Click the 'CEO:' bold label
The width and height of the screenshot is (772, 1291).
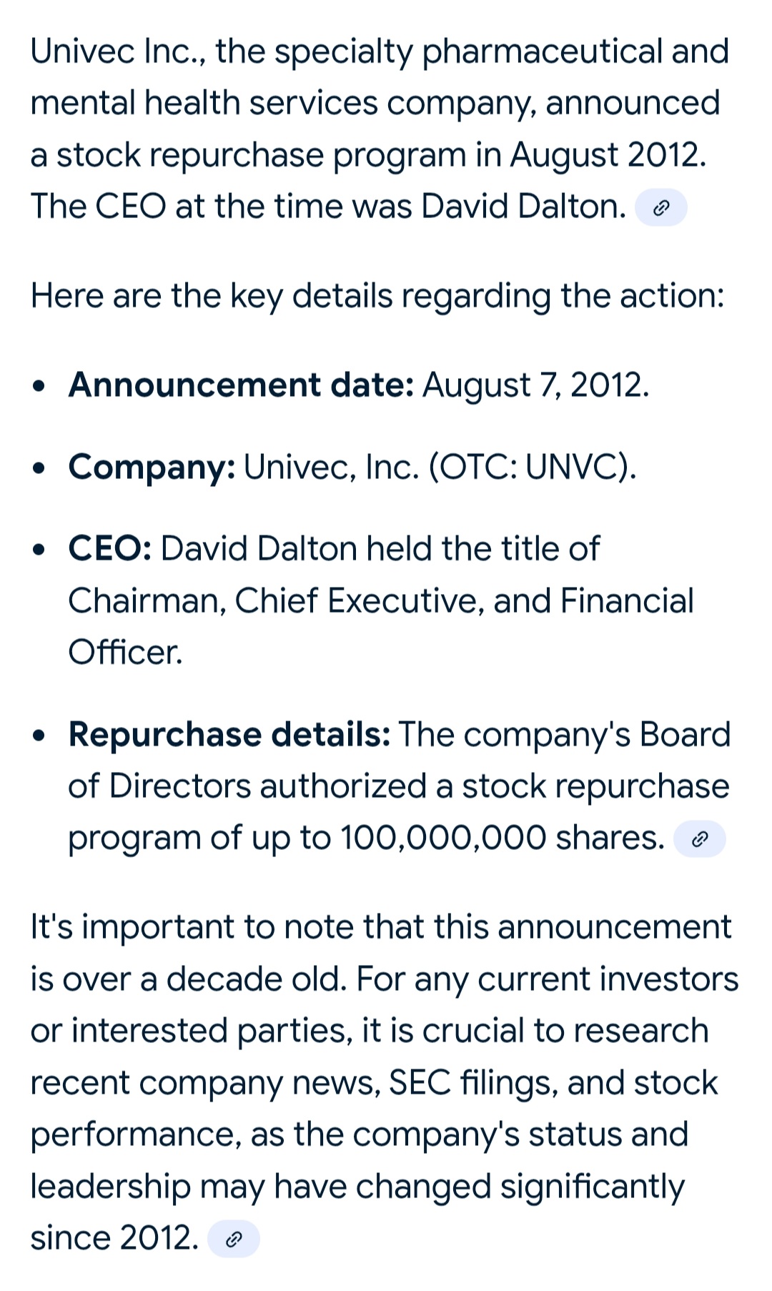[x=110, y=549]
